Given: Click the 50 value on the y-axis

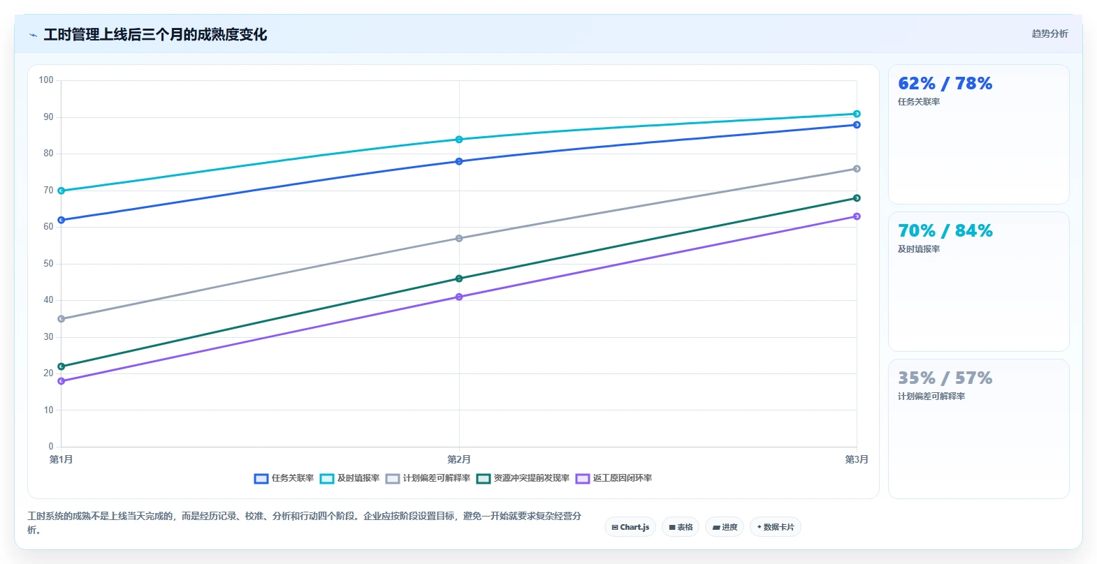Looking at the screenshot, I should point(48,264).
